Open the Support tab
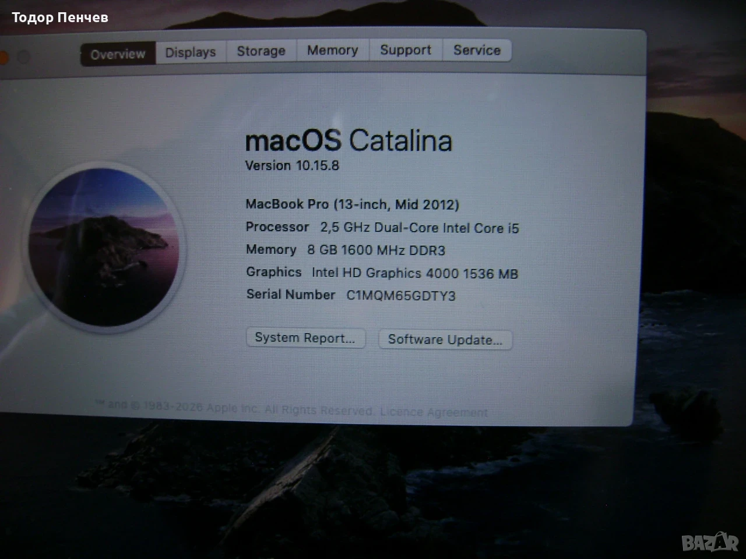The height and width of the screenshot is (559, 746). click(406, 50)
